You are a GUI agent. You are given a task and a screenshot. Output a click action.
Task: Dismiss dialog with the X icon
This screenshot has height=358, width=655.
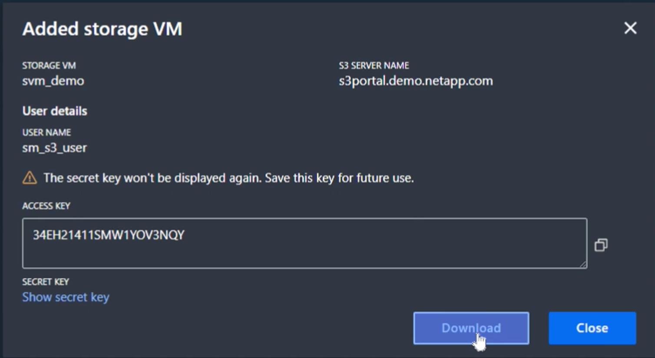click(630, 28)
